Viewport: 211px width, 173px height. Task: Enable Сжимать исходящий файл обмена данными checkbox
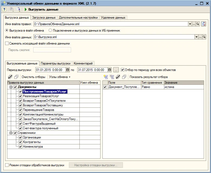point(7,43)
